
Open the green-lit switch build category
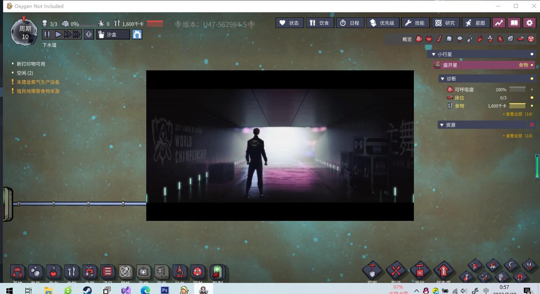tap(217, 272)
